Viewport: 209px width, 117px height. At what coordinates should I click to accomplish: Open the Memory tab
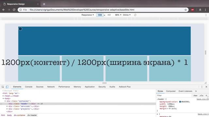coord(77,87)
